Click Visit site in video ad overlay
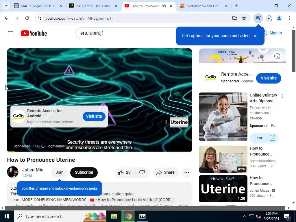 (x=94, y=116)
